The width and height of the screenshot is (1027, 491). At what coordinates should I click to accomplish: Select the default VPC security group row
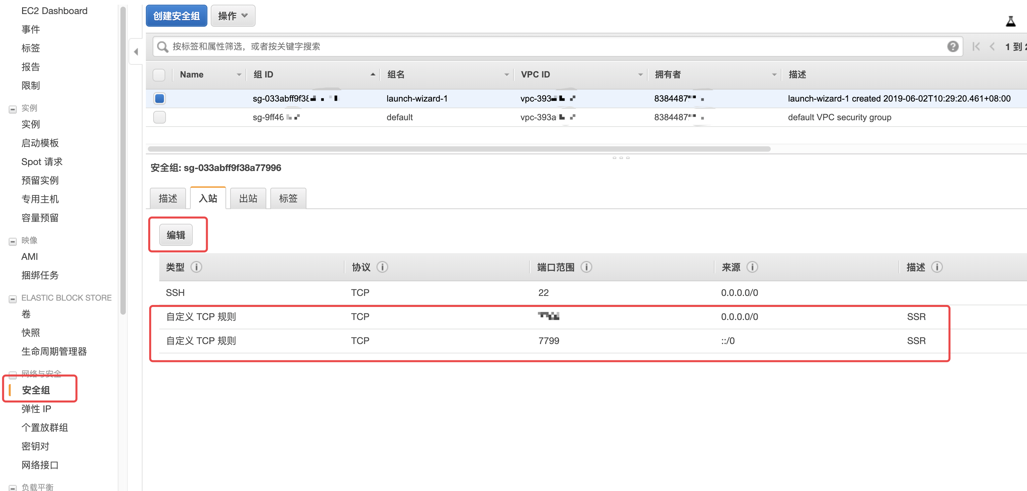click(x=586, y=117)
